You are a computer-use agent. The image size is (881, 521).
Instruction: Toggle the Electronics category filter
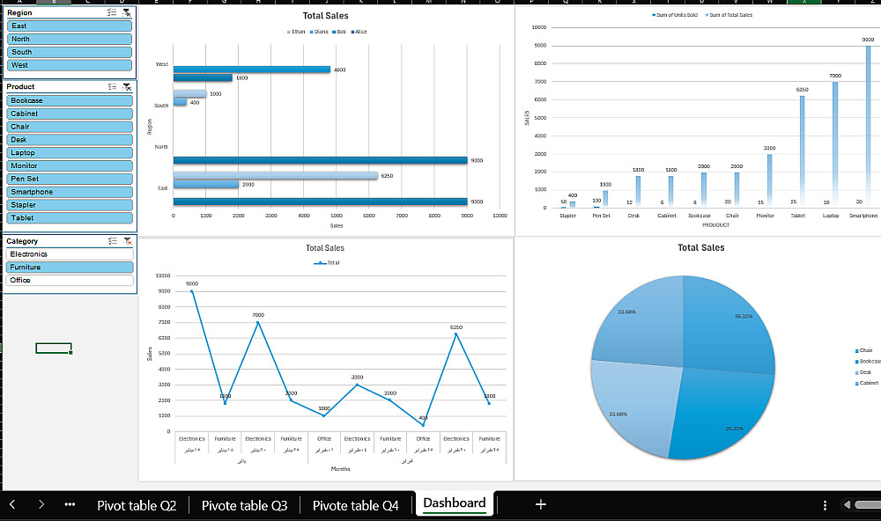pyautogui.click(x=70, y=254)
